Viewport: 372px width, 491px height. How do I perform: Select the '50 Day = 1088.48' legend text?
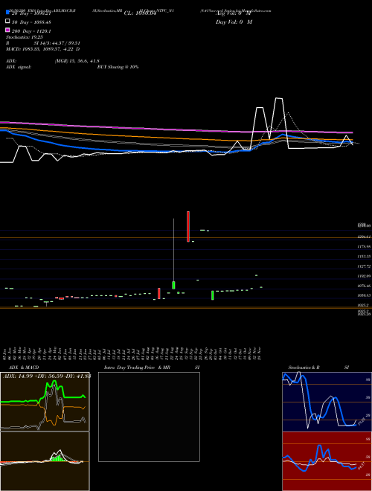(x=31, y=22)
